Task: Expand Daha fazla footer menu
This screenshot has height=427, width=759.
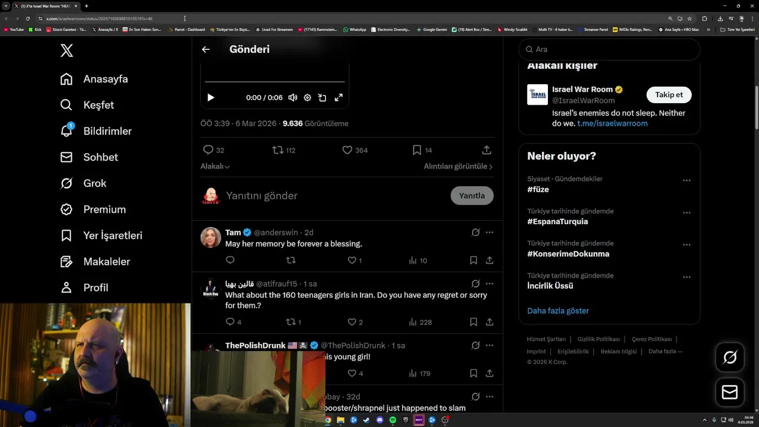Action: (x=665, y=352)
